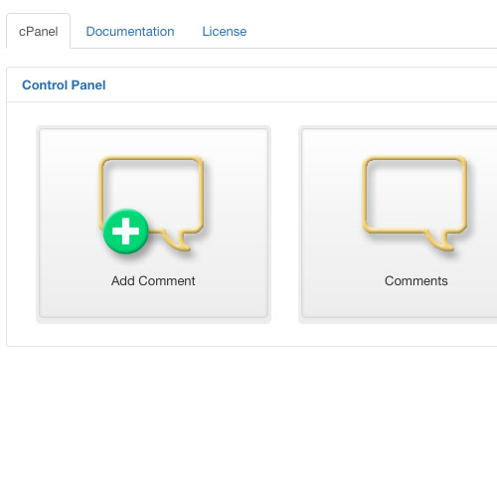Screen dimensions: 497x497
Task: Open the License tab
Action: tap(225, 32)
